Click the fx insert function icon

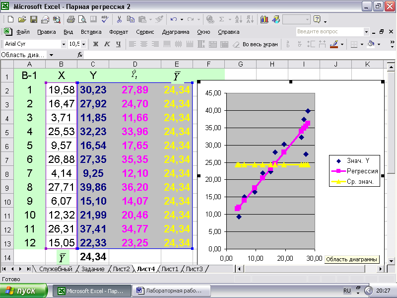click(80, 55)
